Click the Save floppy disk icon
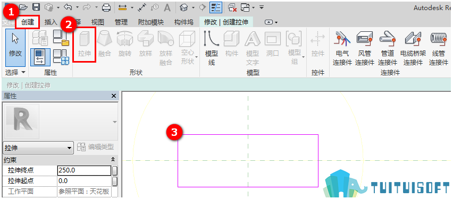The height and width of the screenshot is (199, 453). point(36,7)
